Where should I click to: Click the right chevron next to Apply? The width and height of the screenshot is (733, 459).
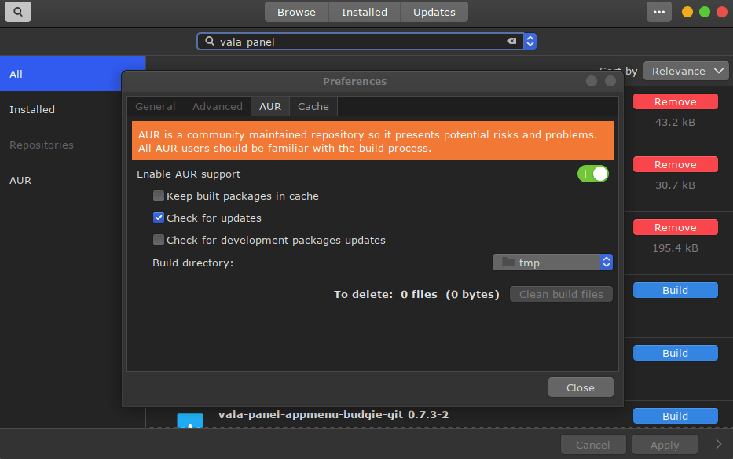718,444
